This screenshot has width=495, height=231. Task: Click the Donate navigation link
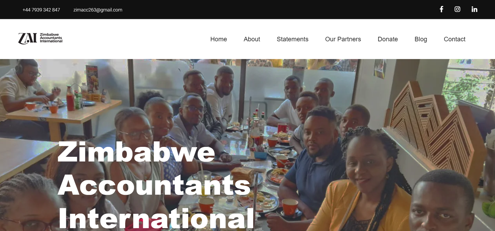[x=388, y=39]
